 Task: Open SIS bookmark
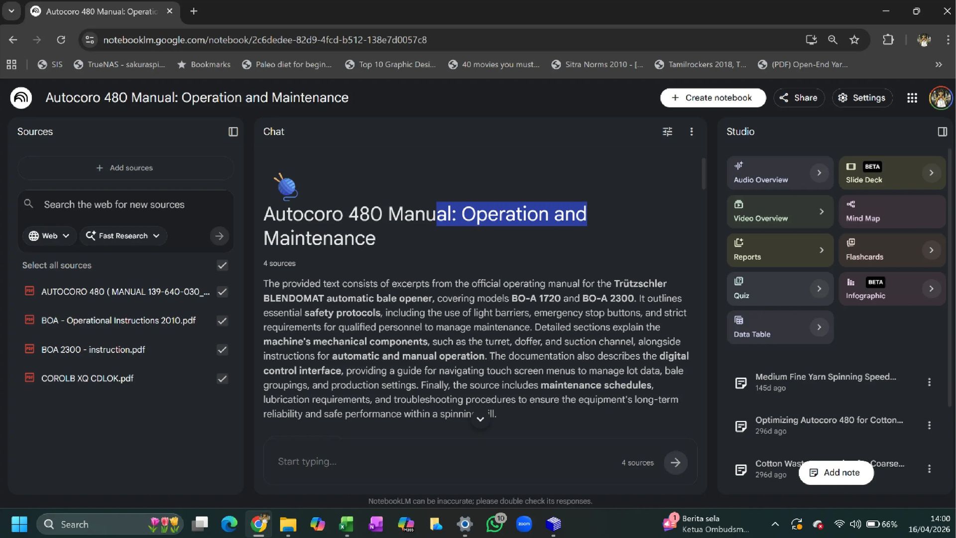pos(50,64)
